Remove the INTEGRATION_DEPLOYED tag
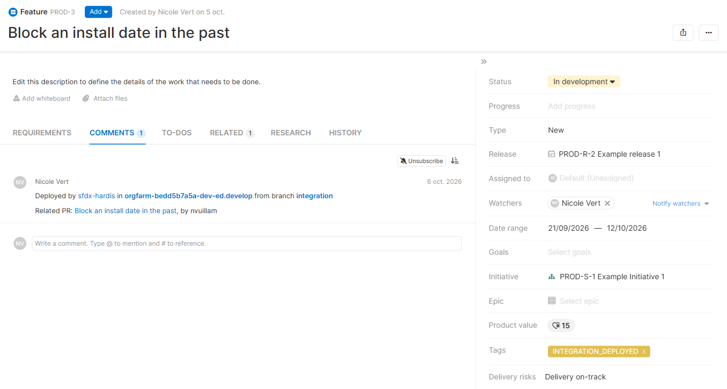Viewport: 727px width, 389px height. (644, 352)
